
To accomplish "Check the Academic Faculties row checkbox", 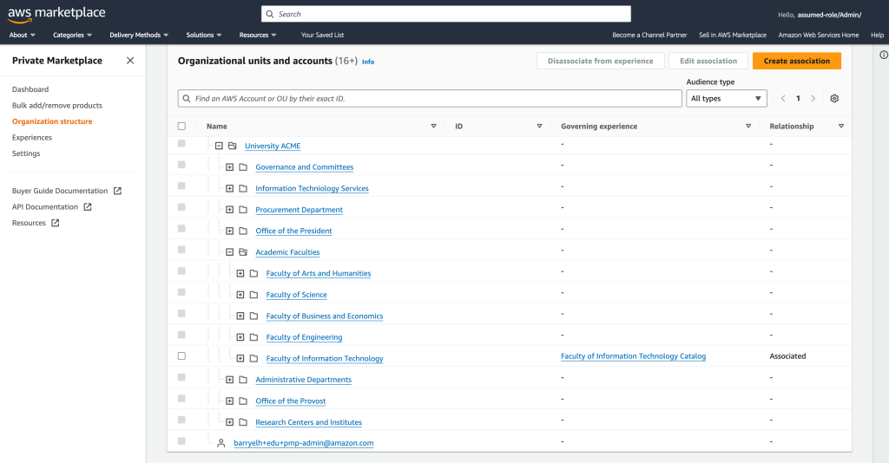I will tap(181, 250).
